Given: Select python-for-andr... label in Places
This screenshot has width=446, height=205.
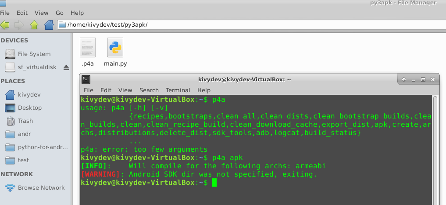Looking at the screenshot, I should [43, 147].
